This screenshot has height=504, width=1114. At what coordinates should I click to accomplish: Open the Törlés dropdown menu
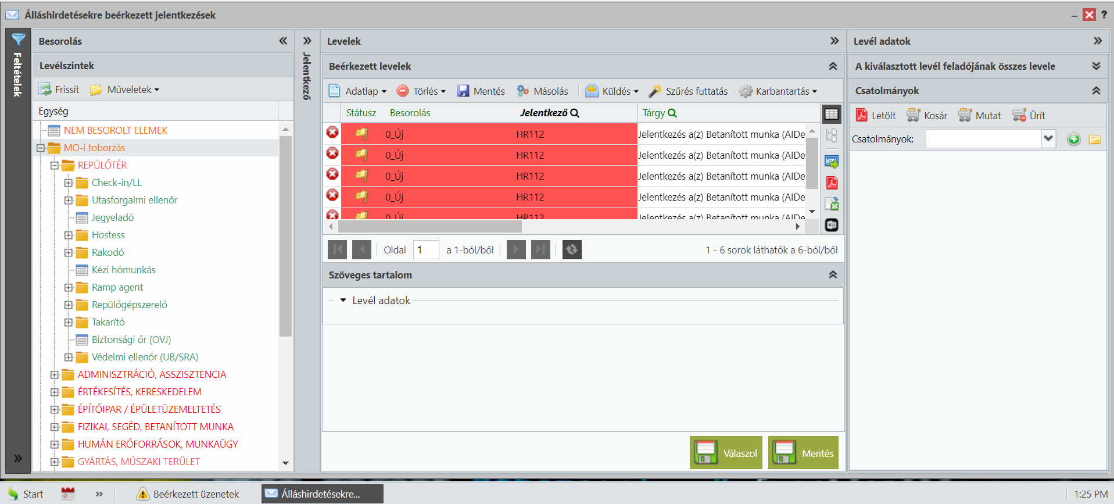tap(428, 91)
